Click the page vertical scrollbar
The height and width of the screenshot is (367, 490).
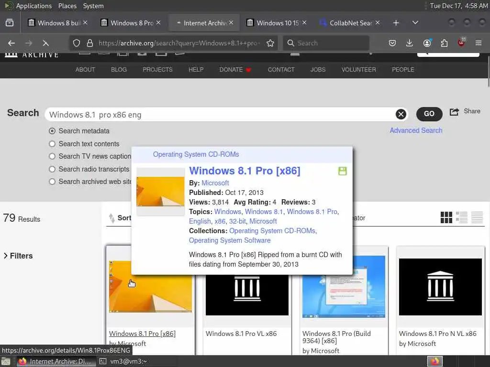point(488,71)
